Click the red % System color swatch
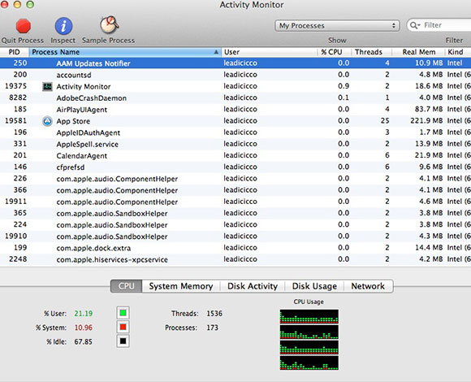Image resolution: width=471 pixels, height=382 pixels. [x=123, y=327]
